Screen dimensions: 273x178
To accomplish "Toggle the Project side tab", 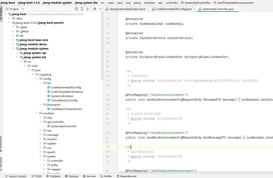I will [1, 14].
